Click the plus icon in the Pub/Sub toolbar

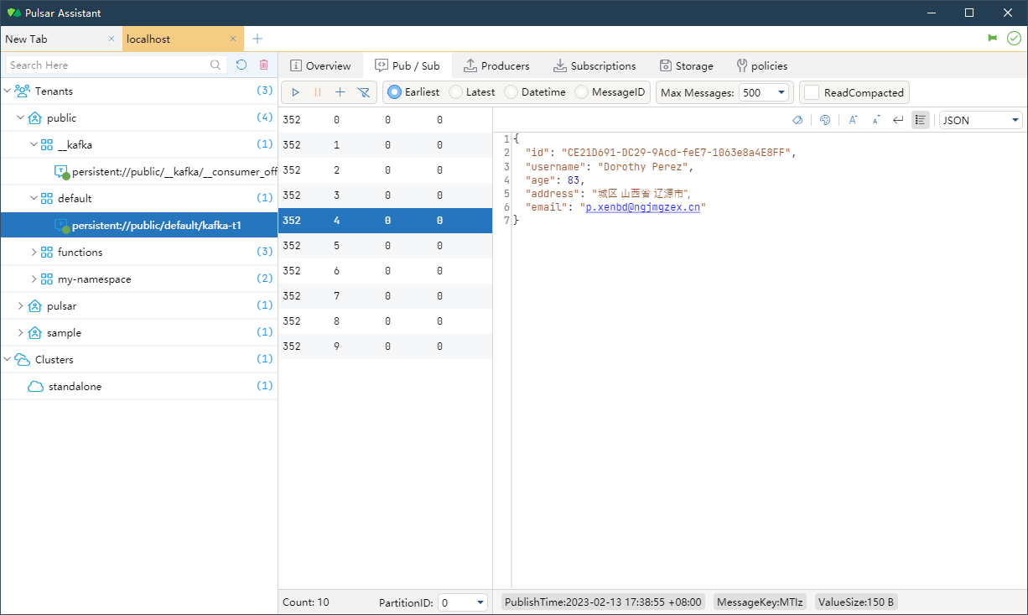(340, 92)
